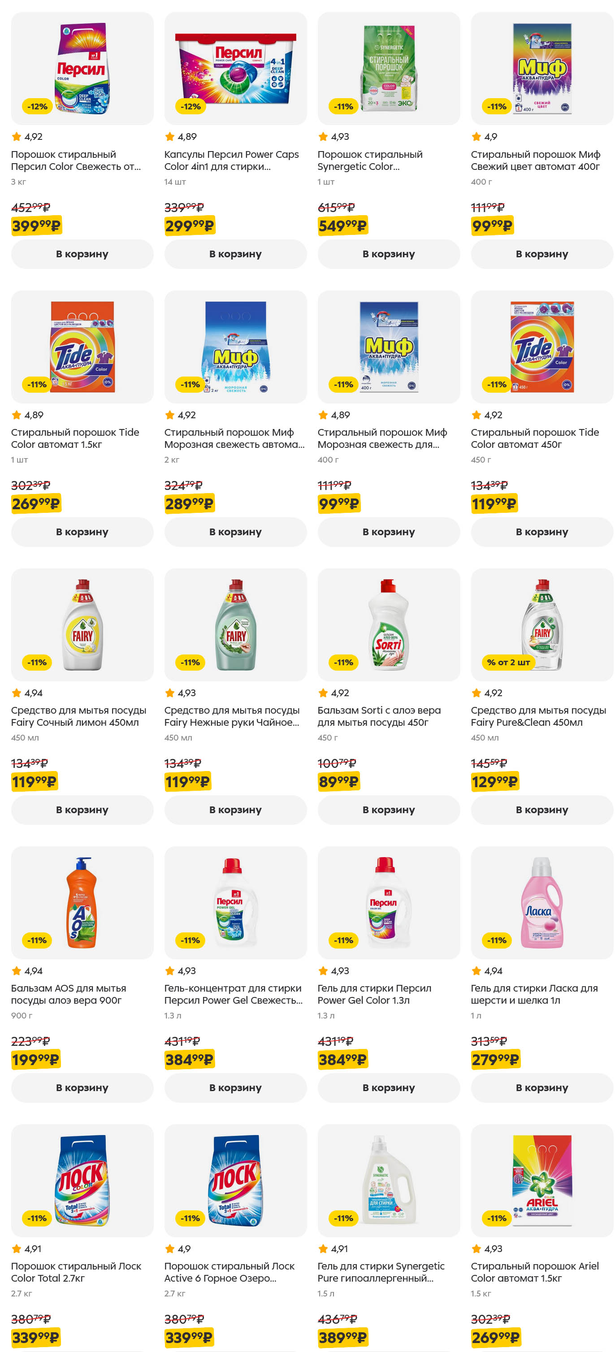Screen dimensions: 615x1352
Task: Open AOS aloe vera balm image
Action: click(x=82, y=902)
